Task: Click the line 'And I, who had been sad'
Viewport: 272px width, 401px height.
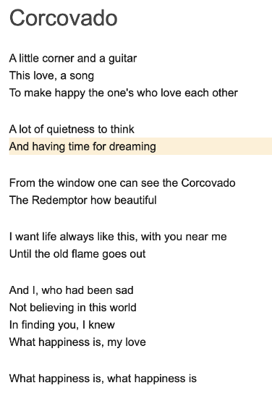Action: 72,290
